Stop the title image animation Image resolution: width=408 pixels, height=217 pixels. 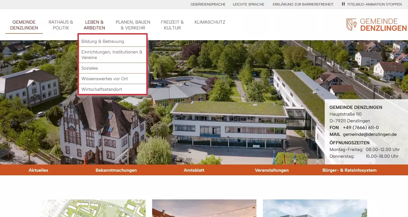374,4
